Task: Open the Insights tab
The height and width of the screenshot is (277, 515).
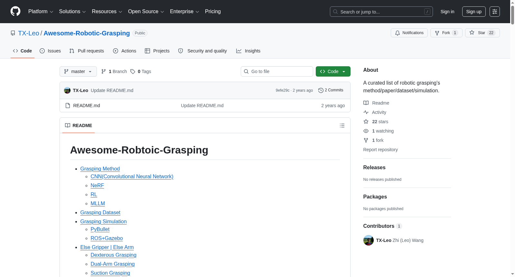Action: pos(248,51)
